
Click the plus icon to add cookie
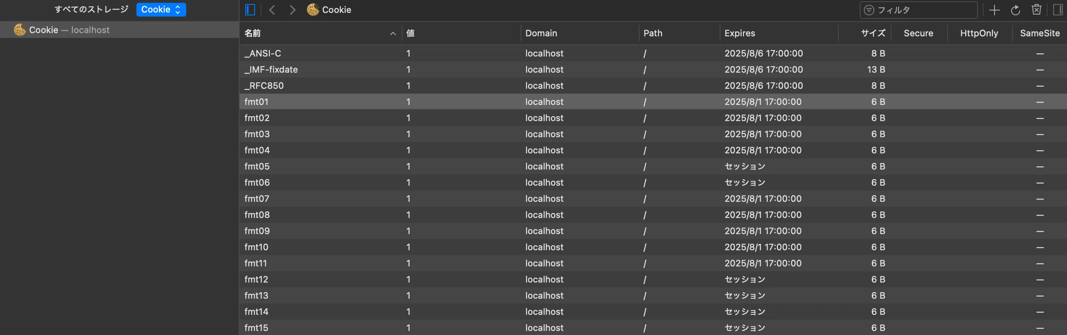pos(994,10)
